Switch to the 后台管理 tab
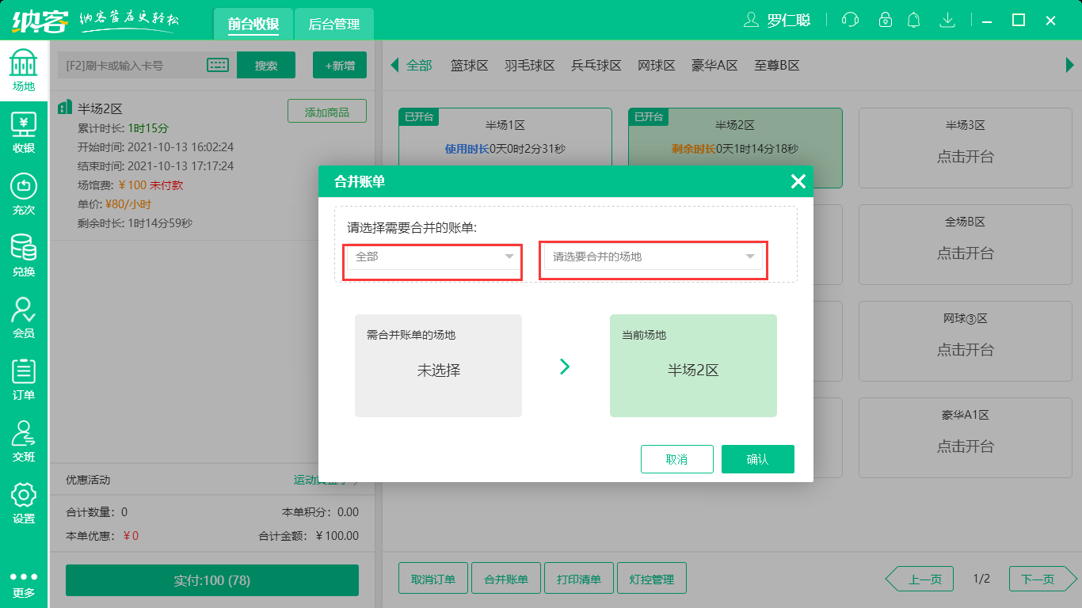The height and width of the screenshot is (608, 1082). (x=333, y=25)
